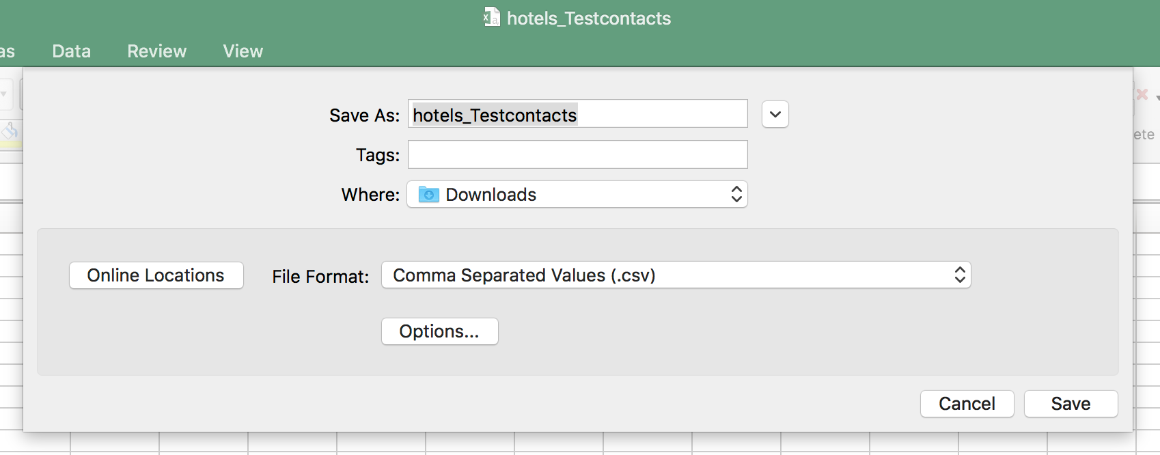Switch to the View tab

pyautogui.click(x=243, y=51)
